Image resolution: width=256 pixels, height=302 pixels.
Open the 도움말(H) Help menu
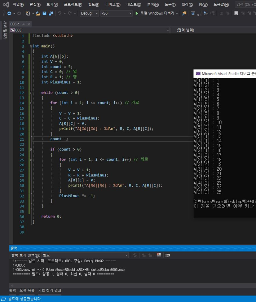(x=221, y=4)
